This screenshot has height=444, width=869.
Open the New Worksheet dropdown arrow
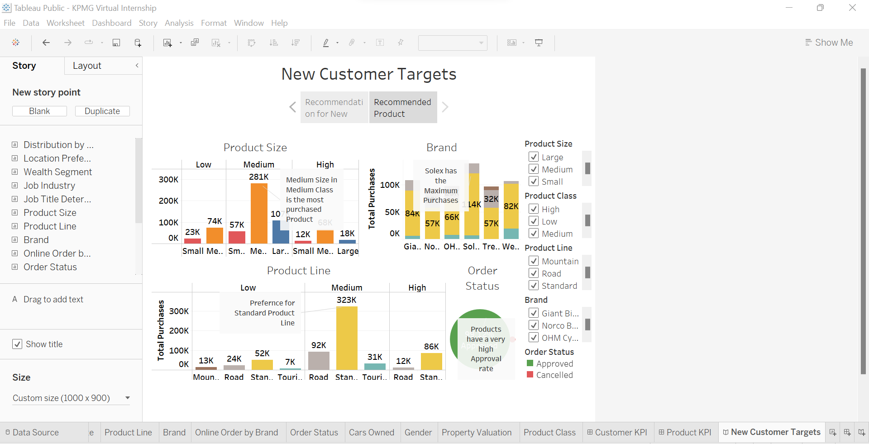point(181,43)
